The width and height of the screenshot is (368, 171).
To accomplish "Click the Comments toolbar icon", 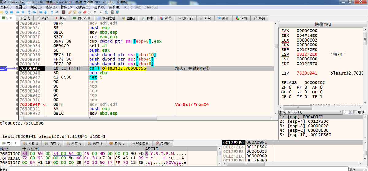I will (x=75, y=12).
